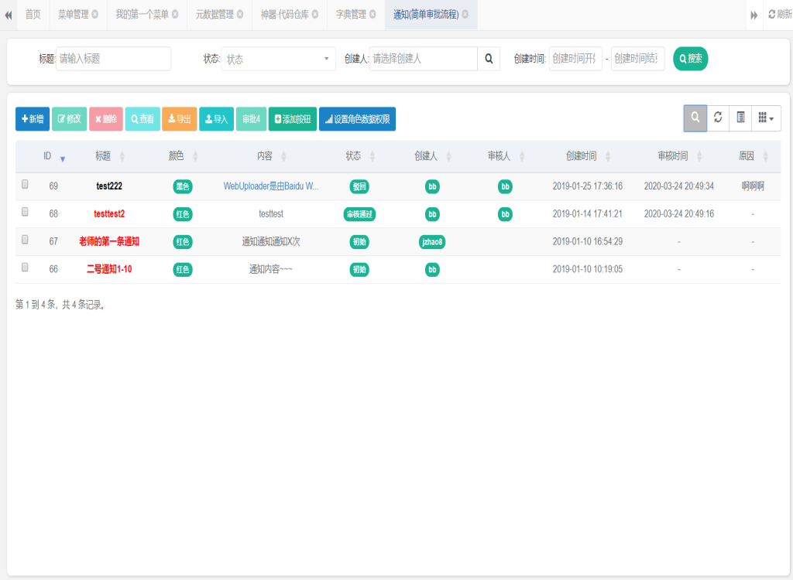
Task: Check the row 66 checkbox
Action: tap(25, 268)
